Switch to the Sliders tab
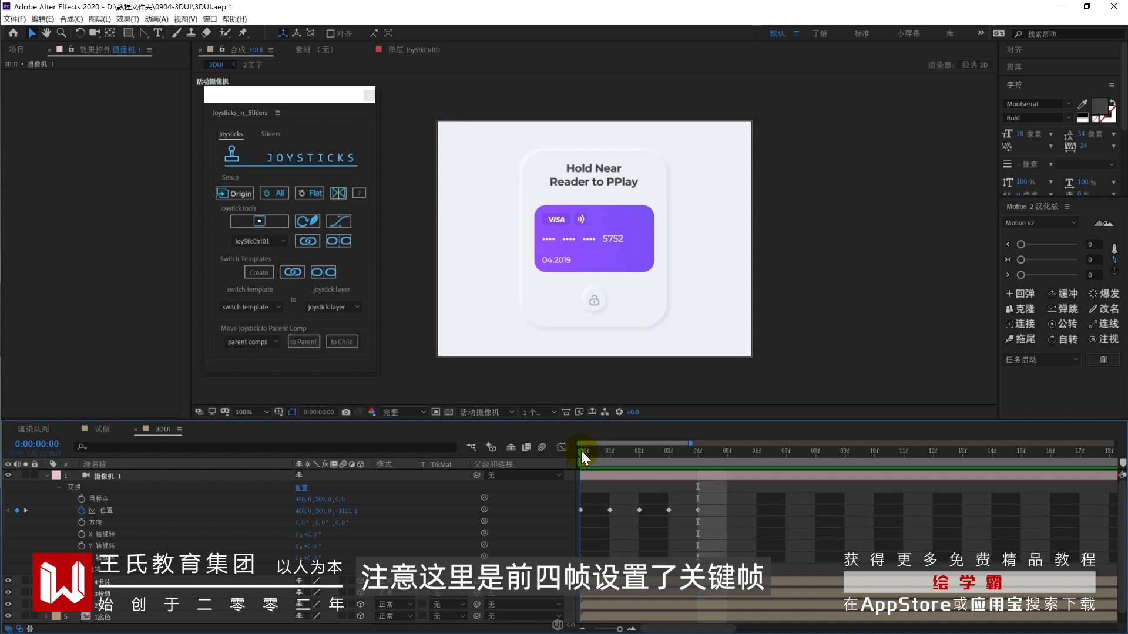 coord(270,134)
